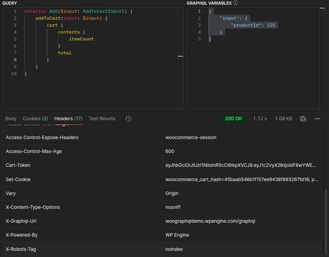Viewport: 329px width, 257px height.
Task: Select the Headers (17) tab
Action: [x=68, y=119]
